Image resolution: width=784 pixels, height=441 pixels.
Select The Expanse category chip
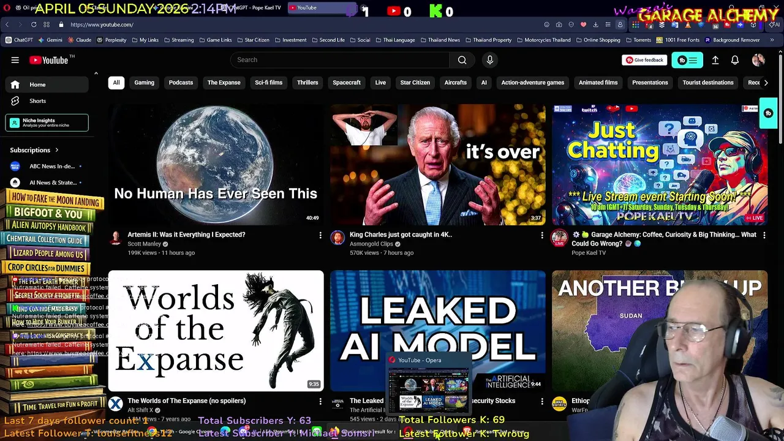224,83
